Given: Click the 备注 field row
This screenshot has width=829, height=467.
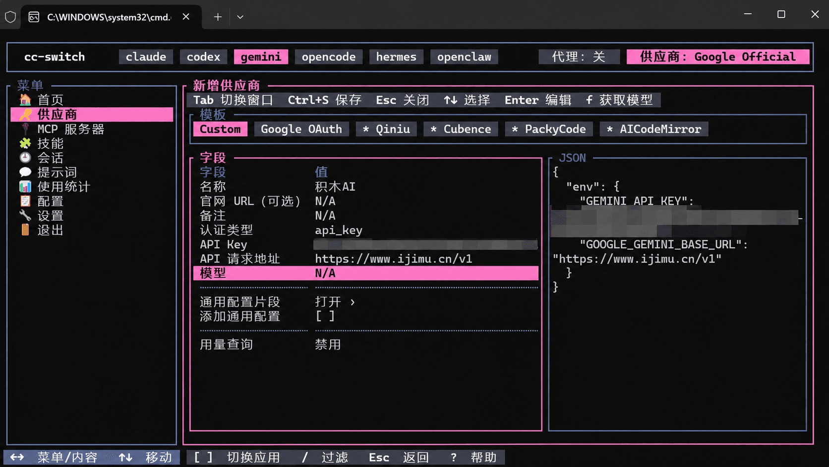Looking at the screenshot, I should (x=366, y=215).
